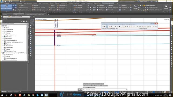The width and height of the screenshot is (173, 97).
Task: Open Skype from the taskbar
Action: point(38,95)
